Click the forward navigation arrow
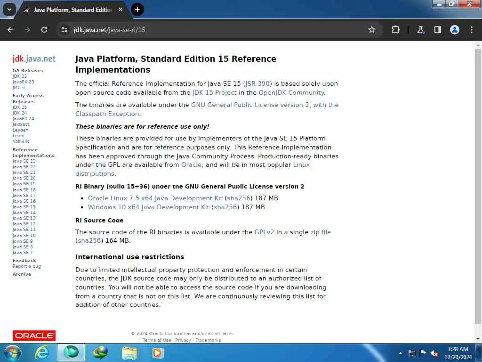482x362 pixels. (x=27, y=30)
